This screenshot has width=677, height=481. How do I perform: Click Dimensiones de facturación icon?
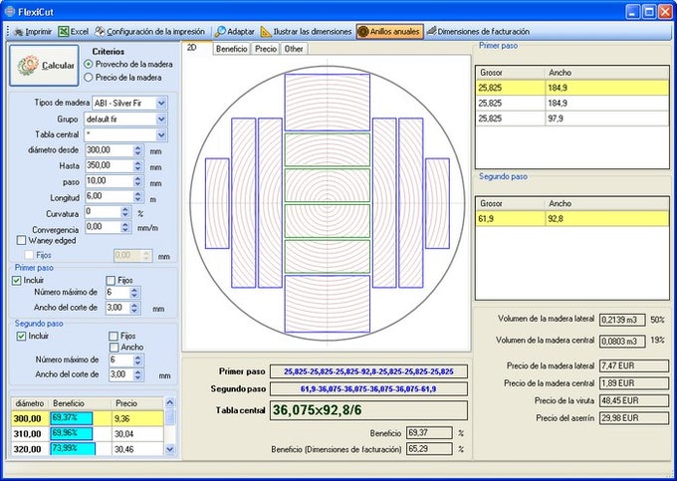[431, 31]
